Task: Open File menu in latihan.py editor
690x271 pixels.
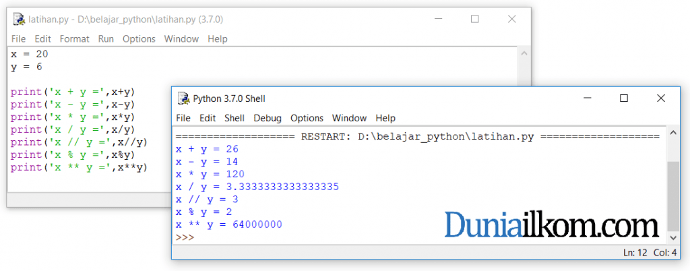Action: (18, 38)
